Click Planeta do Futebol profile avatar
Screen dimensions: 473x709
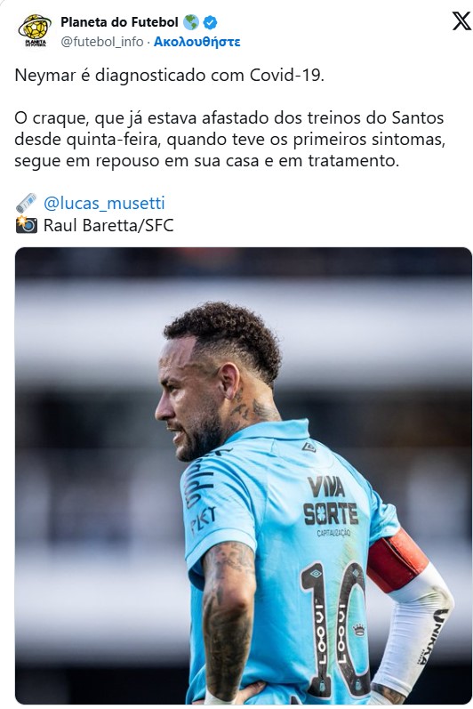click(35, 31)
